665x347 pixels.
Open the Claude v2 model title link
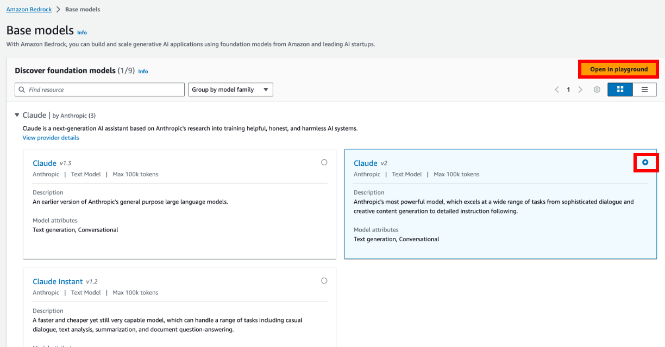[366, 163]
